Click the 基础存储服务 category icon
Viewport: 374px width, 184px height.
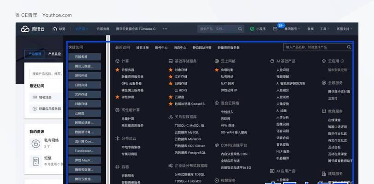tap(171, 61)
